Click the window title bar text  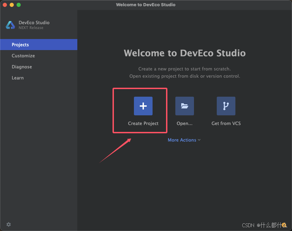[x=146, y=4]
